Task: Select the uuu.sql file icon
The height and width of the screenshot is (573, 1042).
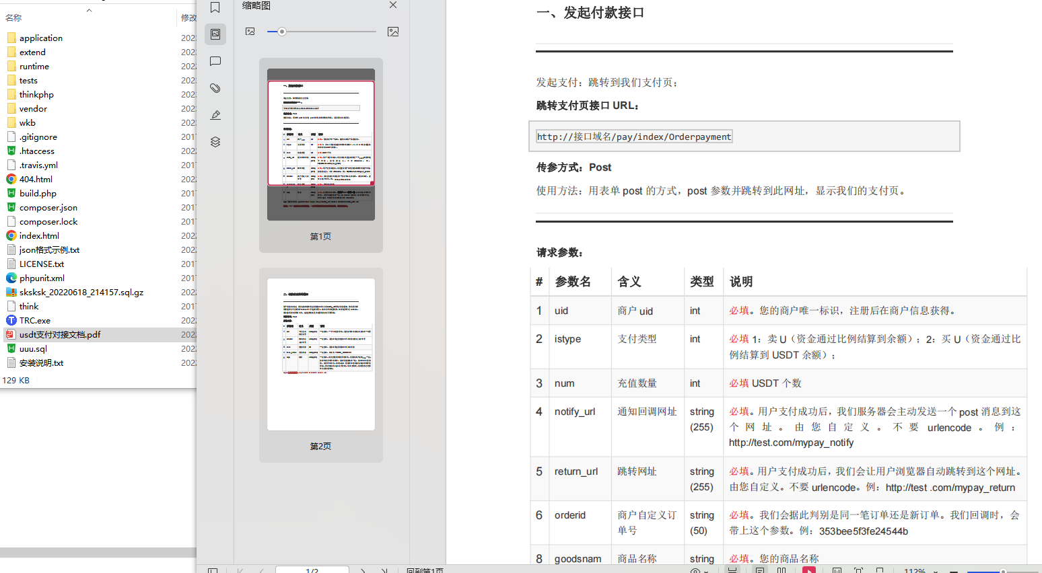Action: pos(11,349)
